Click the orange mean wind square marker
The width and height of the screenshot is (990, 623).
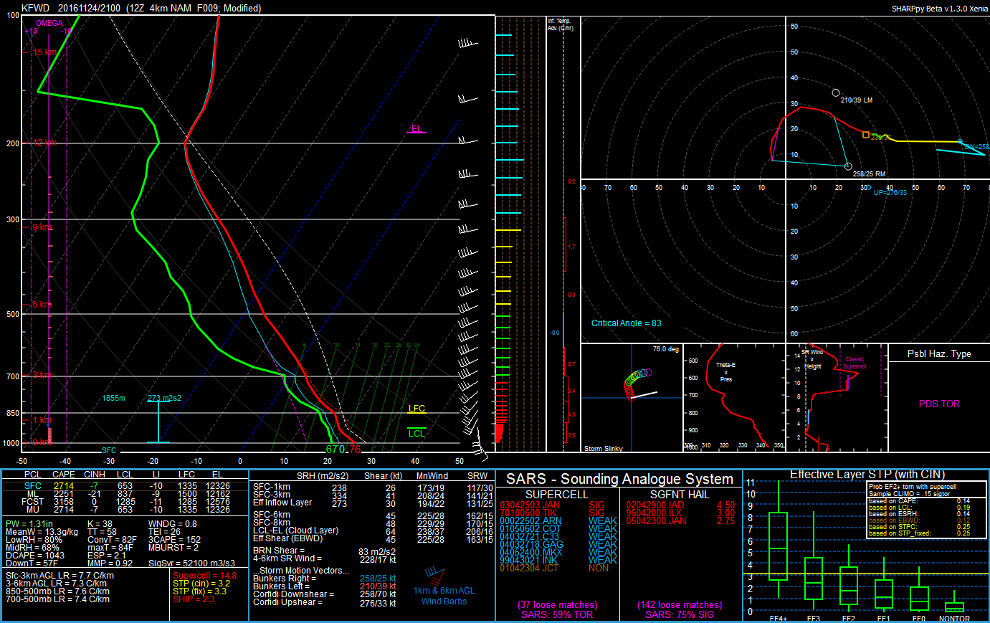pos(866,135)
